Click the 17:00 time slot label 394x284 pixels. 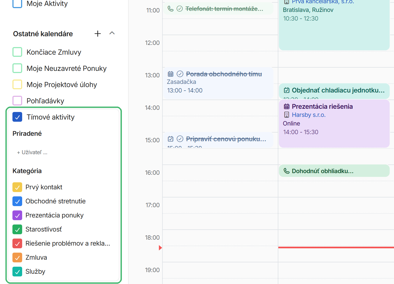click(152, 205)
